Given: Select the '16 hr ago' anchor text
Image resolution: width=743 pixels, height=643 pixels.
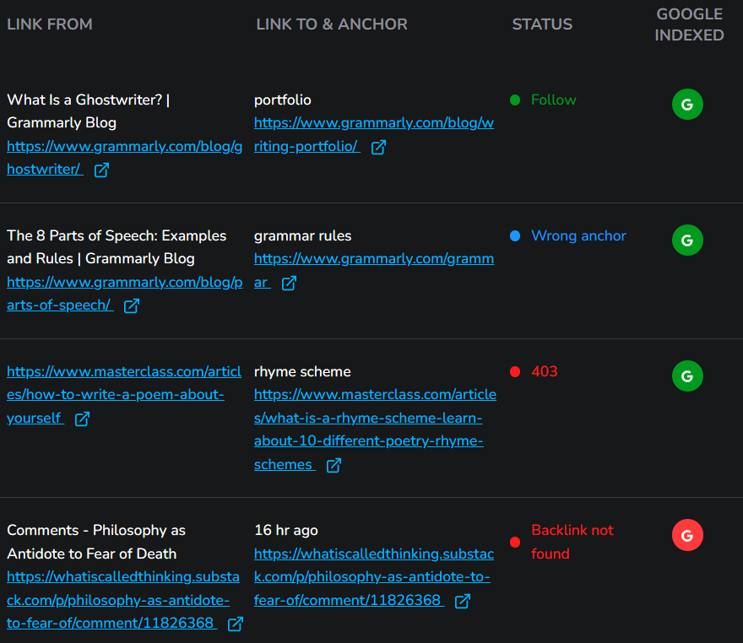Looking at the screenshot, I should (286, 530).
